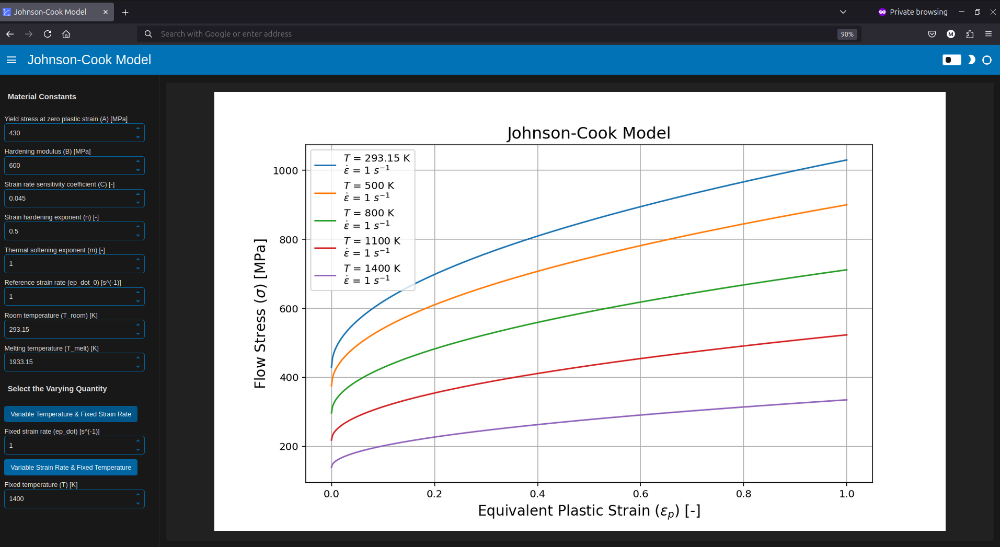Click the Yield stress (A) input field

(x=68, y=133)
